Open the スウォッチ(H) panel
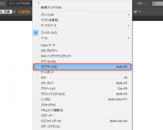 click(48, 105)
